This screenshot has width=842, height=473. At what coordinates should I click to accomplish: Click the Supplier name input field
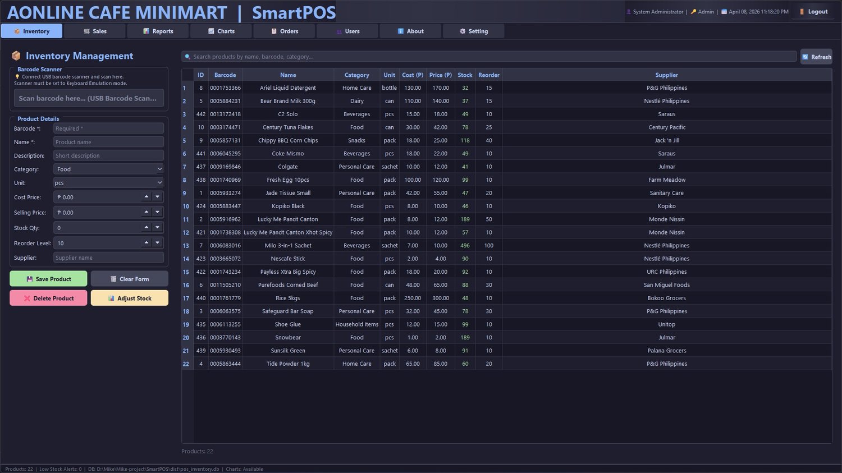click(109, 258)
